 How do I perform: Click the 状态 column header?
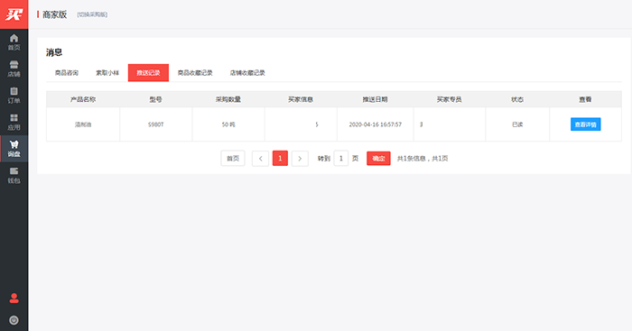point(517,99)
